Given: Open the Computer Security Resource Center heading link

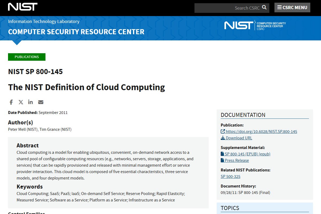Looking at the screenshot, I should pos(76,32).
